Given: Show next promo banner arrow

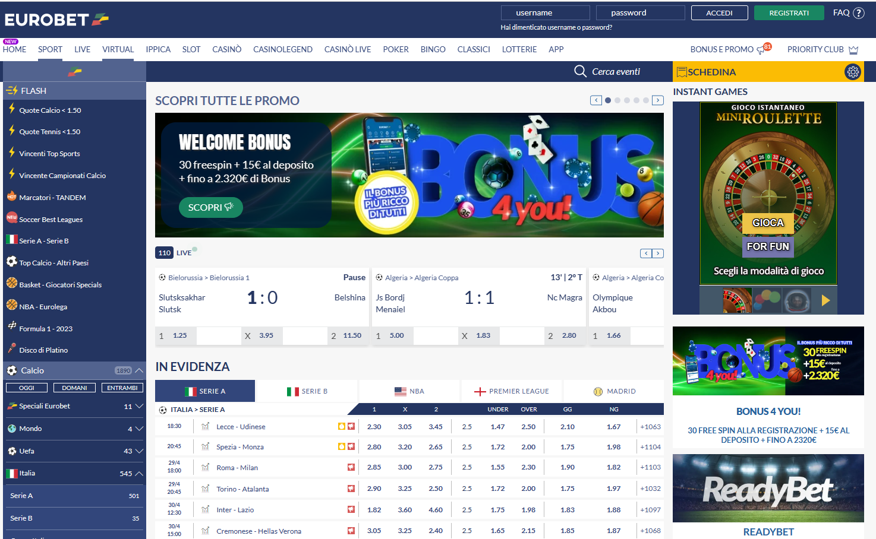Looking at the screenshot, I should click(658, 100).
